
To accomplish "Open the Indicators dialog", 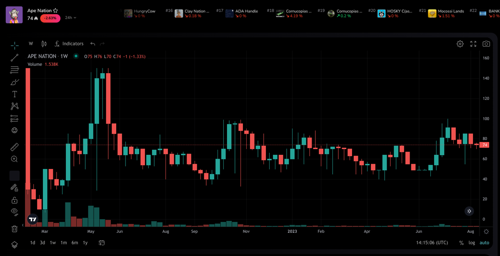I will [x=69, y=44].
